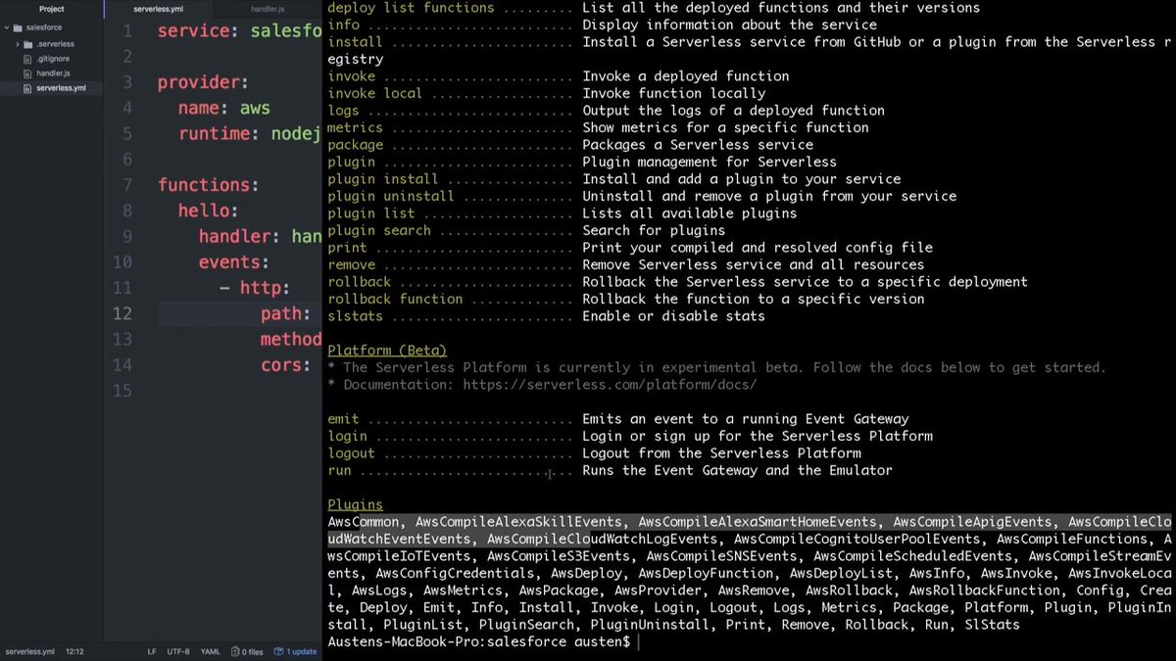1176x661 pixels.
Task: Click the 'login' command in terminal
Action: [x=347, y=436]
